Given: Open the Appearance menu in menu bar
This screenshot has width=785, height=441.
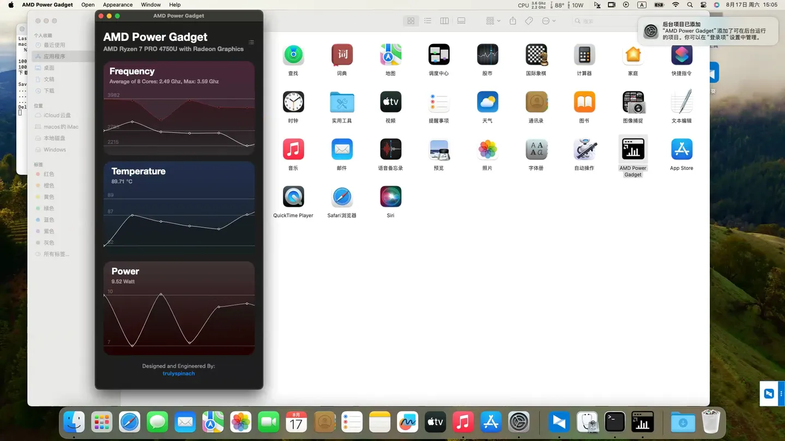Looking at the screenshot, I should click(x=118, y=4).
